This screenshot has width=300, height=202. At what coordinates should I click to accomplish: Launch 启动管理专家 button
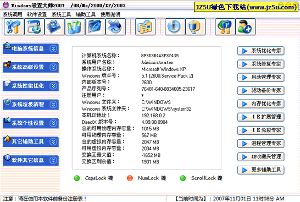(x=261, y=77)
